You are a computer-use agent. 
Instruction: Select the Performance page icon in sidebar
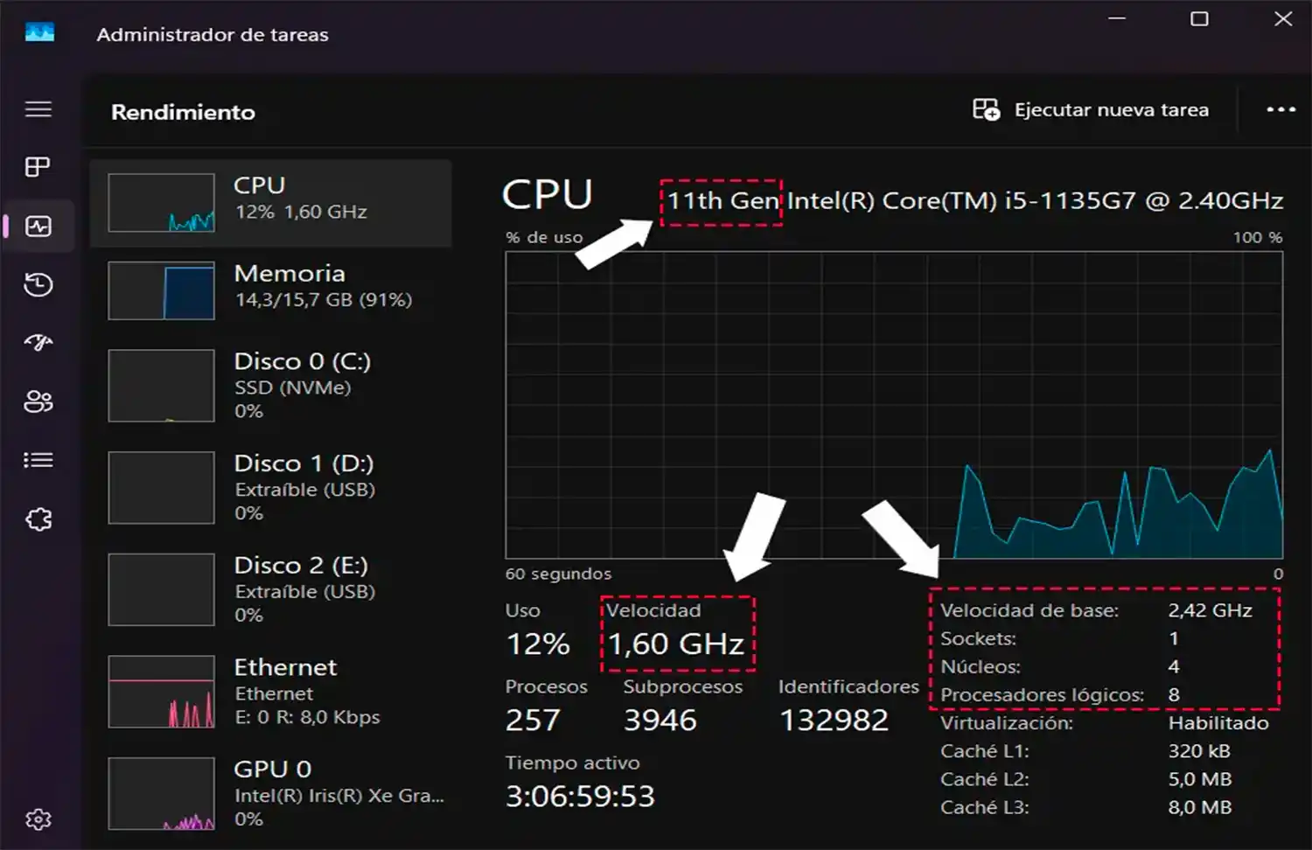38,226
